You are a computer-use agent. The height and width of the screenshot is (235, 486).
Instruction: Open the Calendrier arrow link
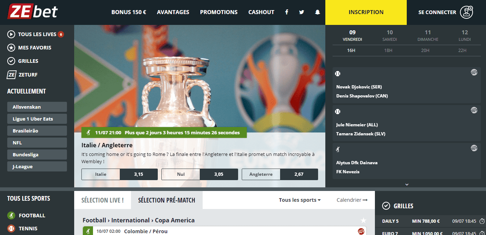352,200
